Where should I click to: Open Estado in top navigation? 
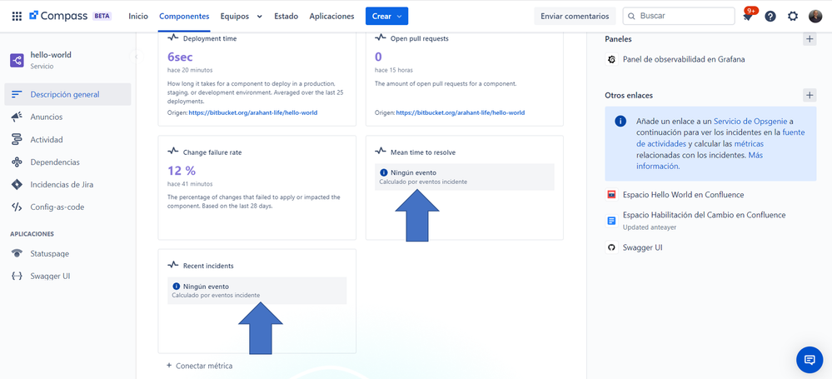coord(286,16)
